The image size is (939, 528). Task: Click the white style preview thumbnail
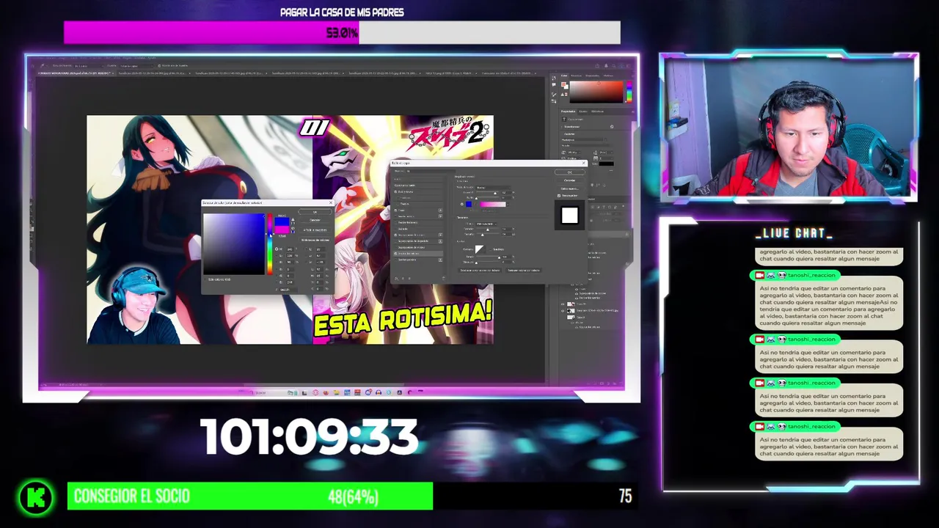[570, 215]
